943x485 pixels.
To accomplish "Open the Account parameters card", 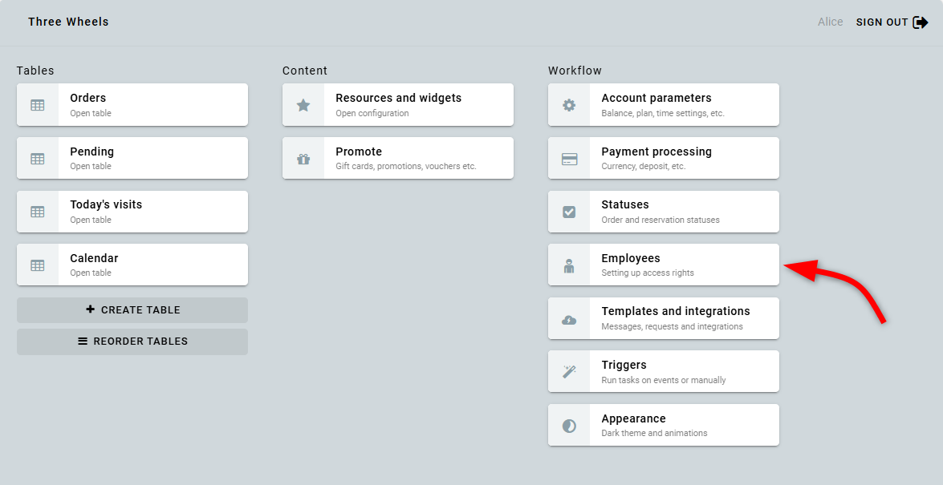I will [x=664, y=104].
